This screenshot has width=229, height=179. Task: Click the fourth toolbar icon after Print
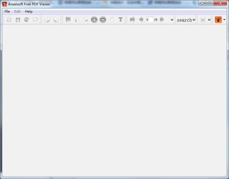(x=35, y=20)
